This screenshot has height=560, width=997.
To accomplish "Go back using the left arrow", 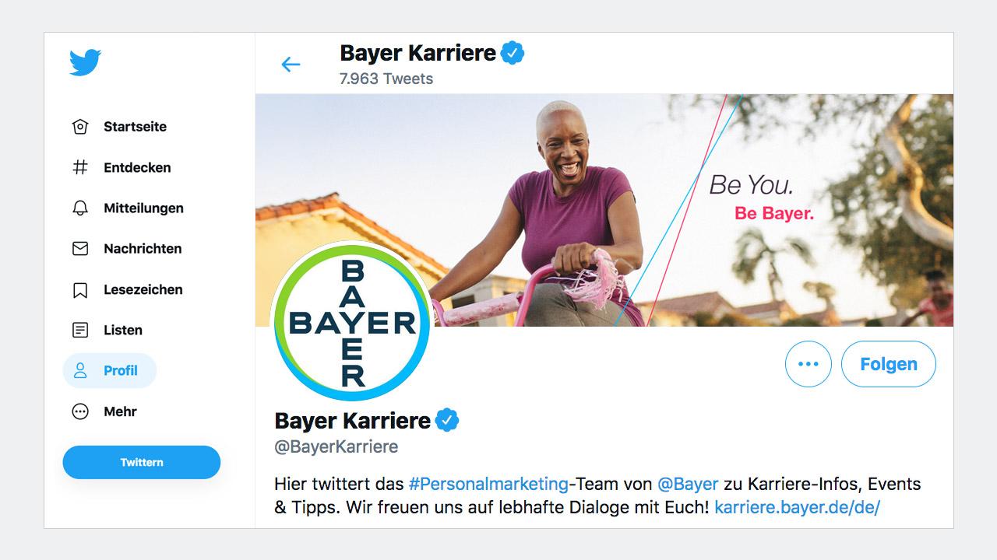I will pyautogui.click(x=291, y=64).
